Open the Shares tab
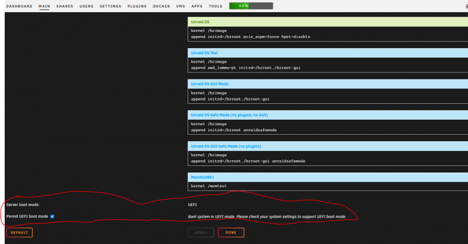The height and width of the screenshot is (244, 468). [65, 6]
